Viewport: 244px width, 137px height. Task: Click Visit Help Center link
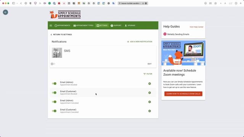(196, 27)
